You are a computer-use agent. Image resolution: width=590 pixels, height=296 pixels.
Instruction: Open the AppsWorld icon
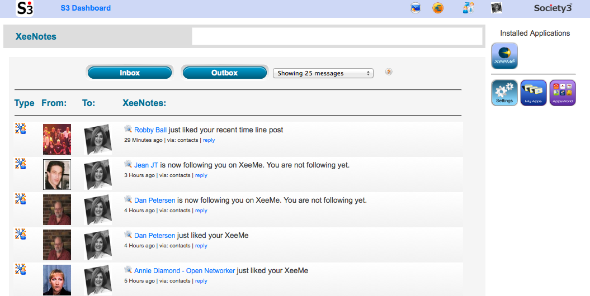point(563,93)
